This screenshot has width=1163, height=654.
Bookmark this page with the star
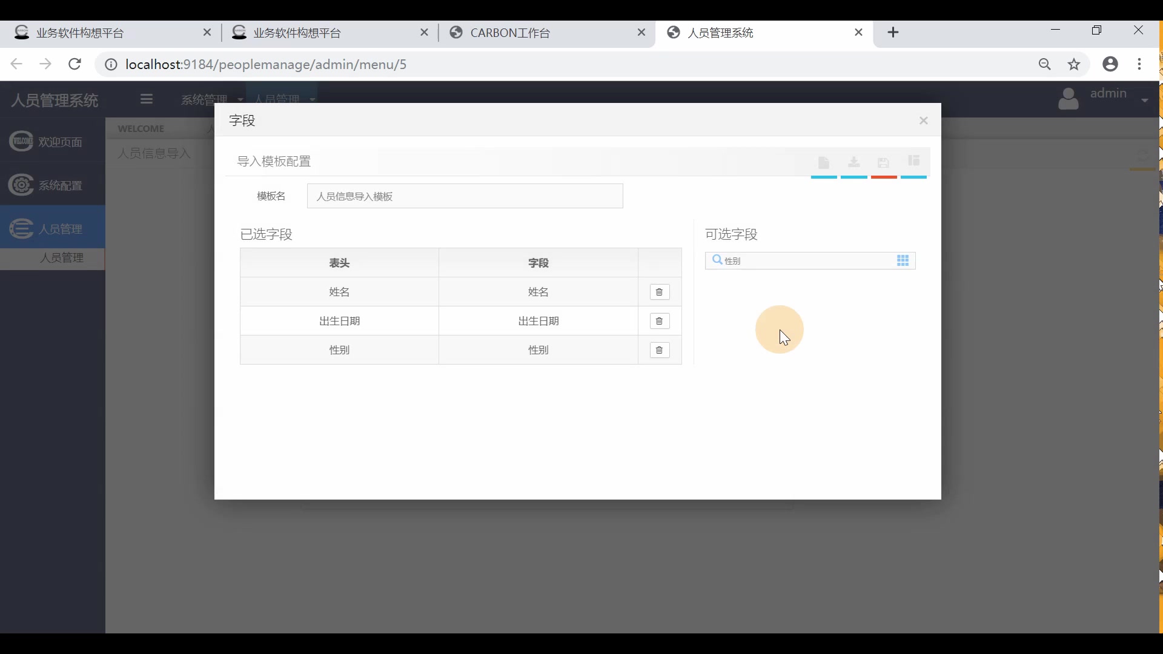(1074, 64)
